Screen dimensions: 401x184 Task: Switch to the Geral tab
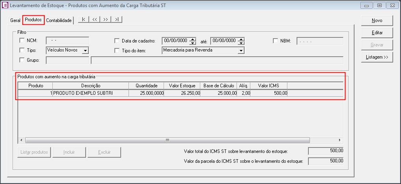15,20
